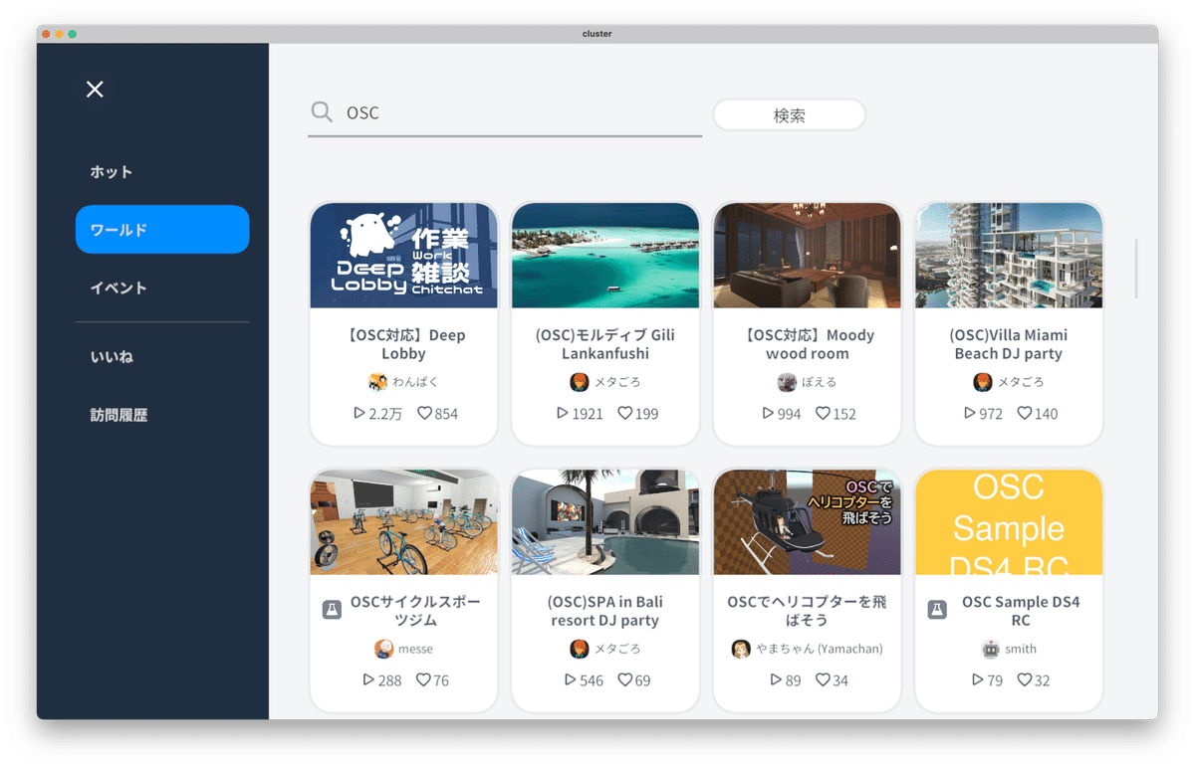
Task: Click the beaker badge on OSCサイクルスポーツジム card
Action: coord(332,608)
